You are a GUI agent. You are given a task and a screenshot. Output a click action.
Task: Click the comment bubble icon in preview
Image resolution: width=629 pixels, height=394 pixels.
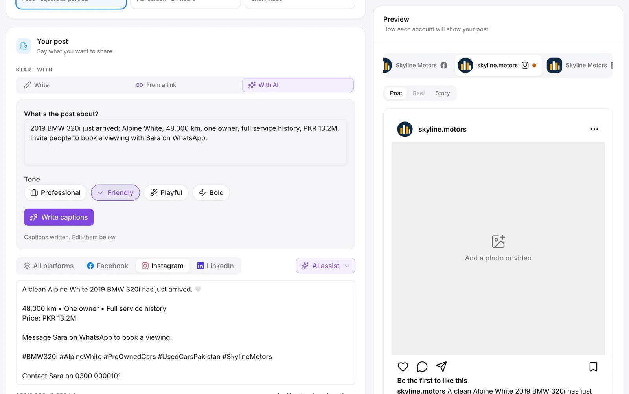pos(422,367)
